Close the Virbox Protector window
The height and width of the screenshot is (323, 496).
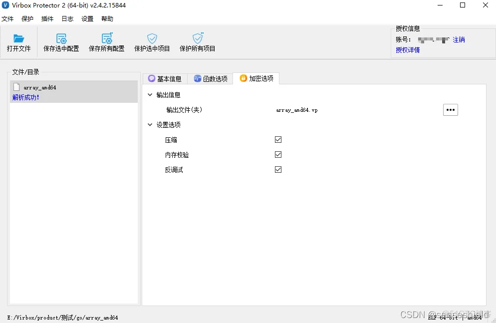485,5
